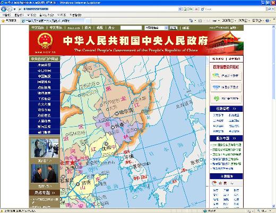276x213 pixels.
Task: Click the IE help question mark icon
Action: click(x=268, y=21)
